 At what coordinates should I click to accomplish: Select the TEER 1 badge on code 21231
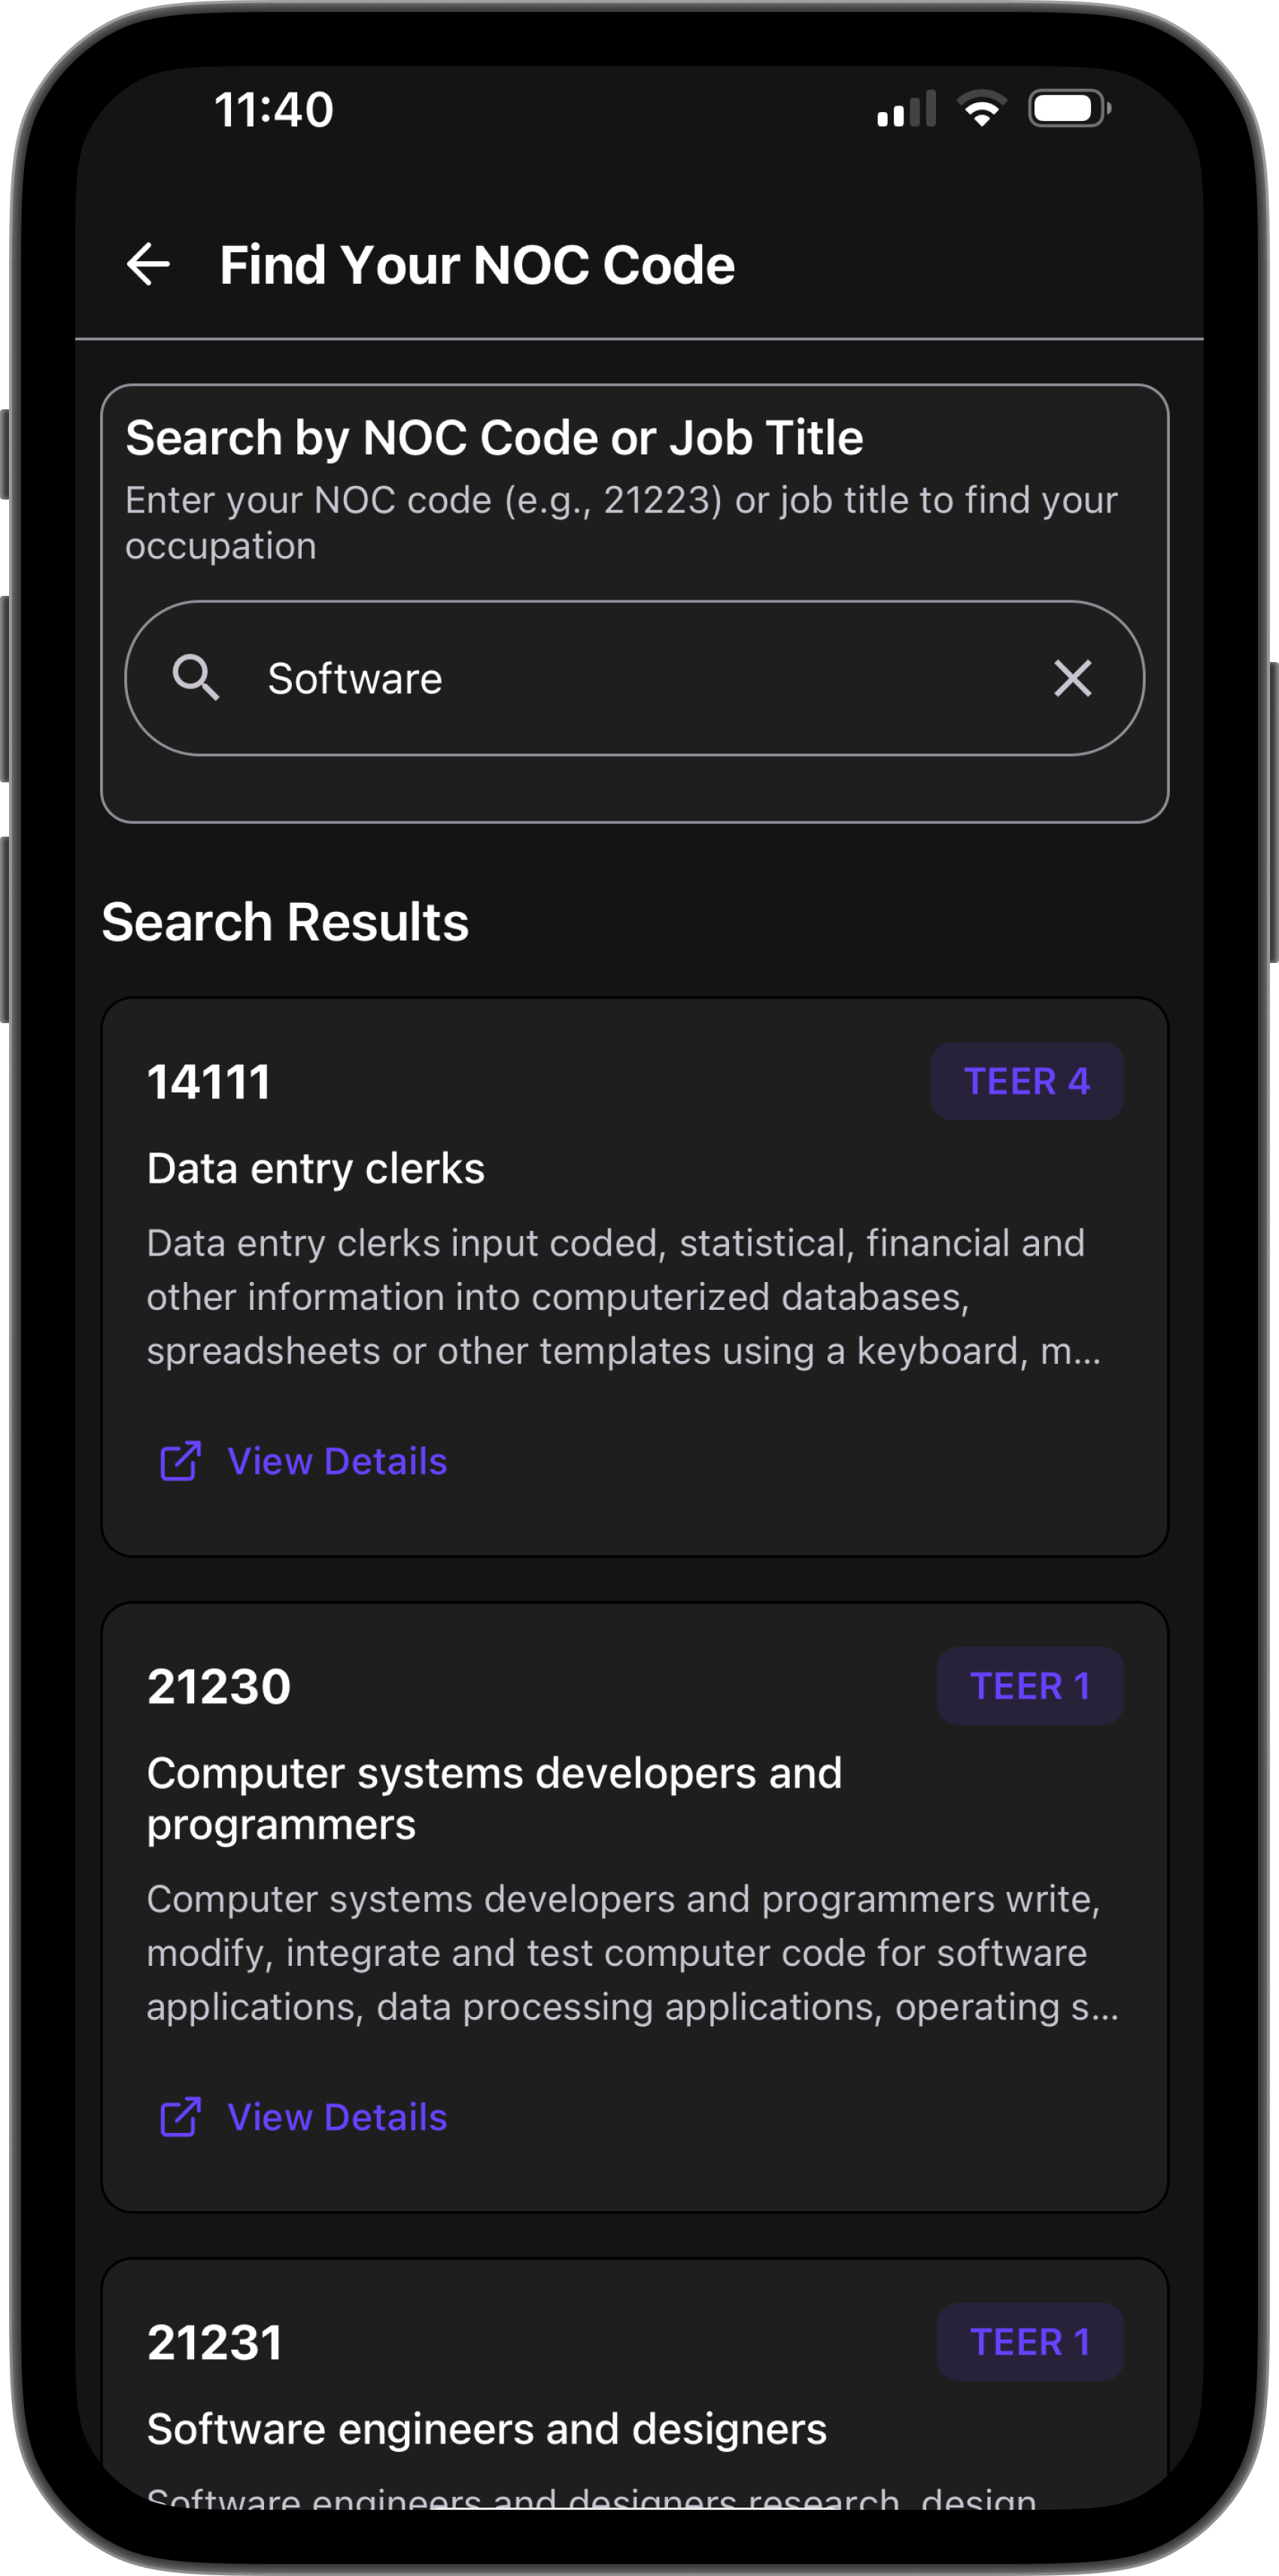[x=1030, y=2342]
